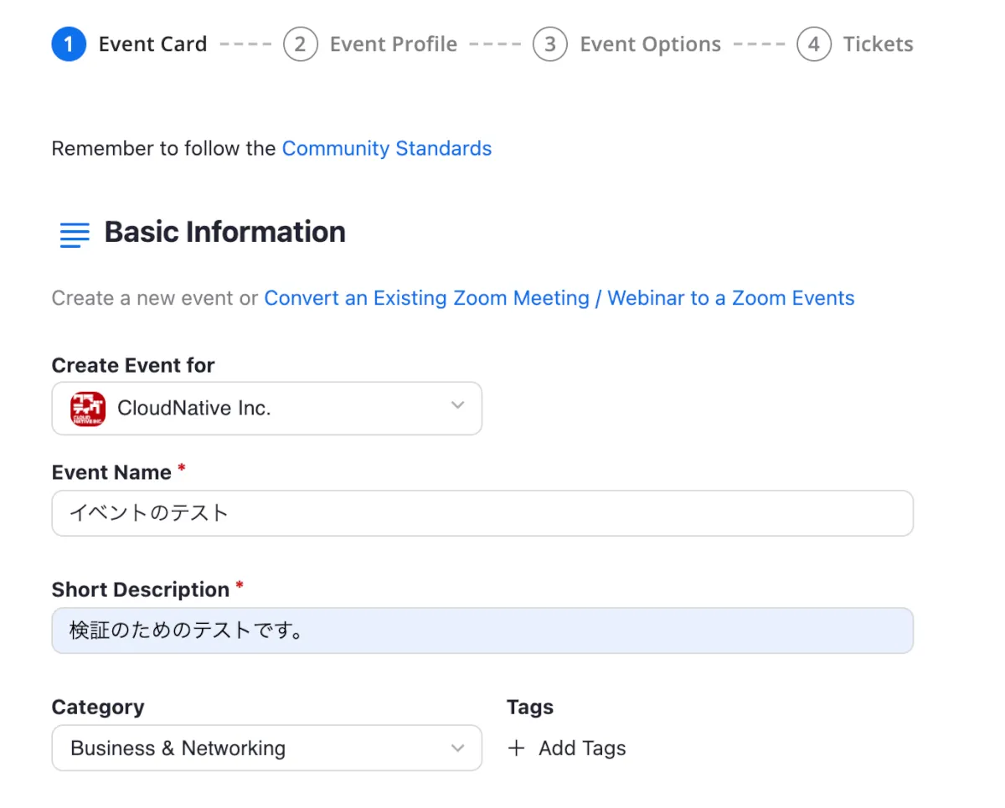Switch to the Event Profile step

pos(393,44)
